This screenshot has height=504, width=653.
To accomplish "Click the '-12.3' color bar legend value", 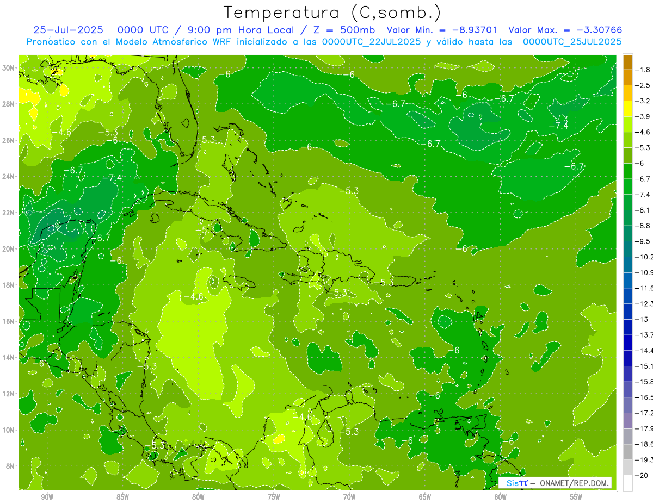I will coord(644,303).
